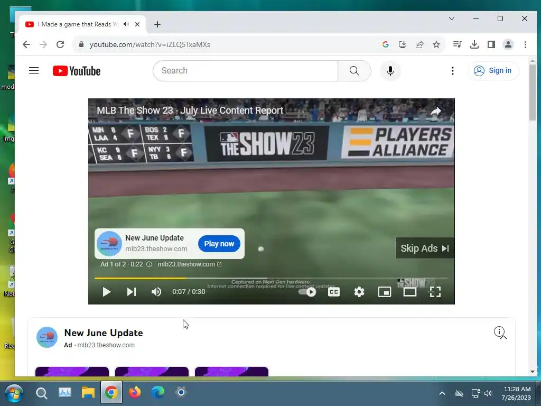Toggle Chrome side panel

491,44
